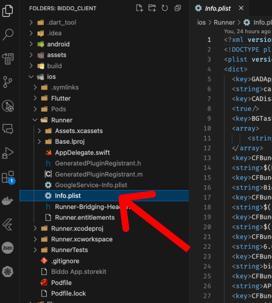The height and width of the screenshot is (303, 272).
Task: Click the <true/> tag on line 8
Action: coord(246,109)
